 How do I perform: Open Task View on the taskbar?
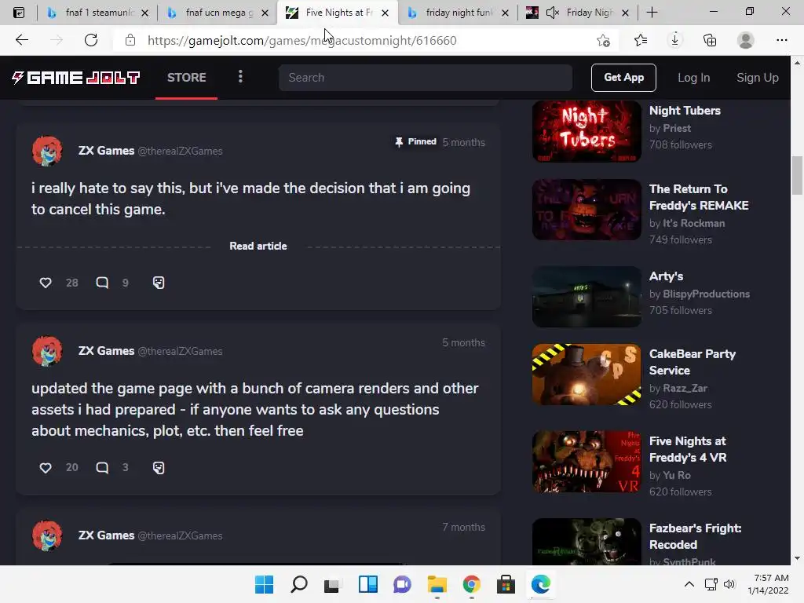pyautogui.click(x=333, y=584)
